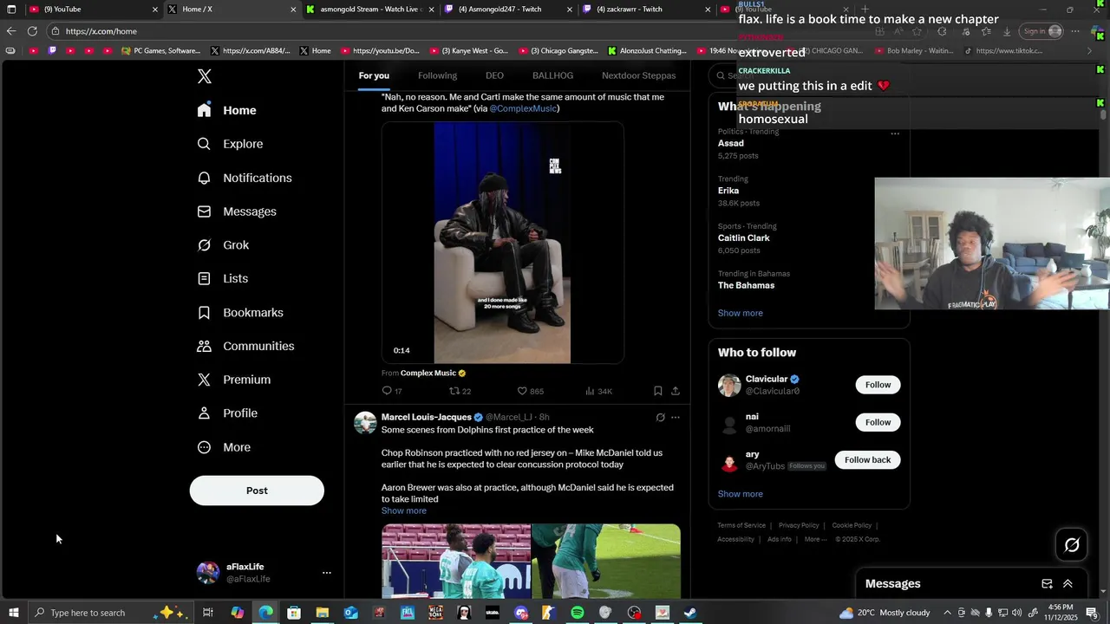Compose new message in Messages drawer

coord(1047,584)
